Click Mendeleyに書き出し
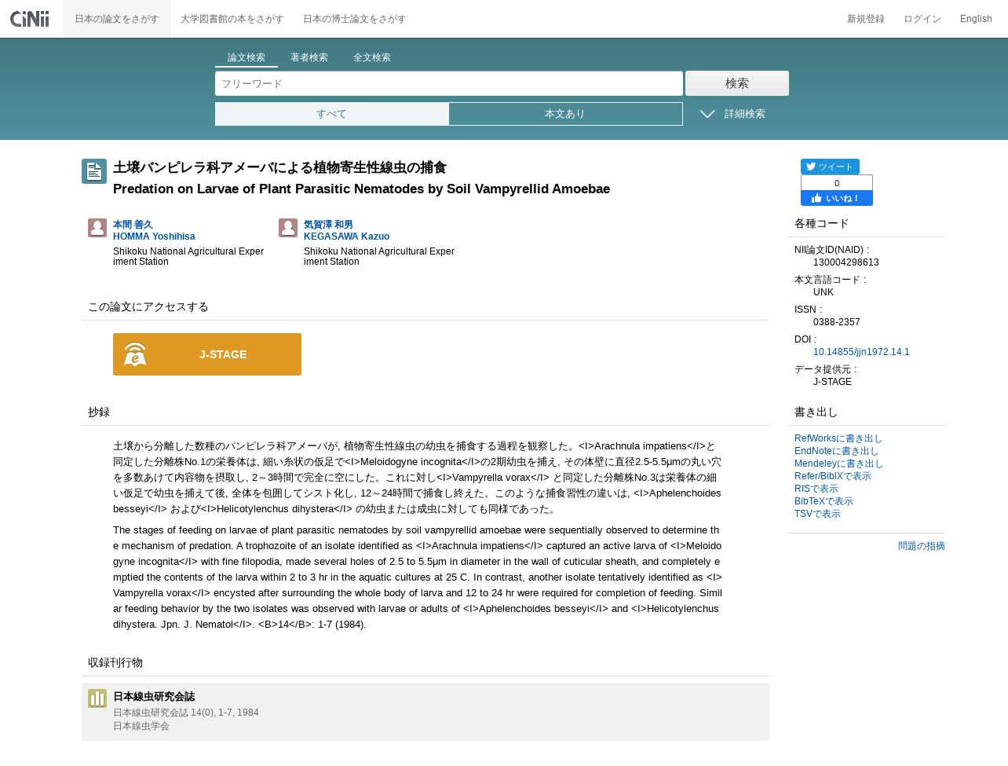Screen dimensions: 1008x766 [839, 464]
